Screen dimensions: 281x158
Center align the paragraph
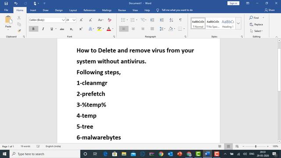[x=133, y=29]
